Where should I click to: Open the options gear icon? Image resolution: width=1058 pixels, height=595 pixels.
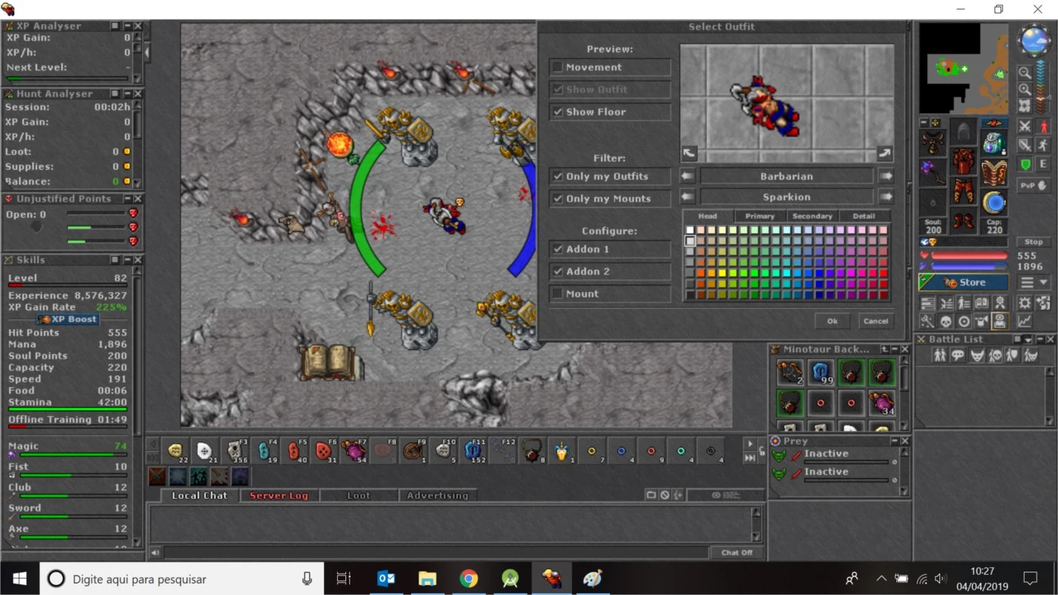pyautogui.click(x=1024, y=304)
